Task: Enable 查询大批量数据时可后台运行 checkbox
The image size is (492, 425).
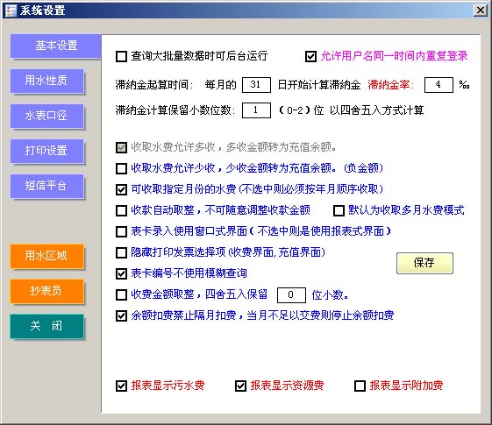Action: [121, 57]
